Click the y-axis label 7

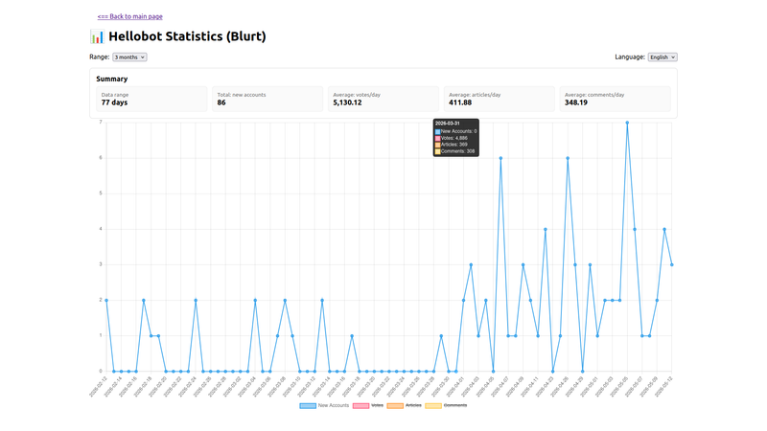pos(101,123)
